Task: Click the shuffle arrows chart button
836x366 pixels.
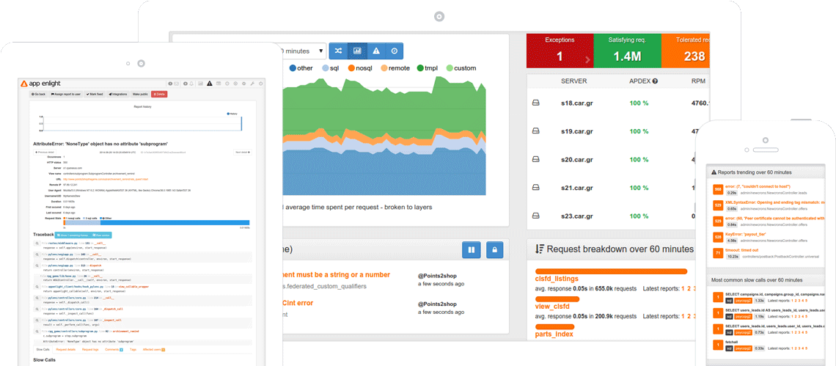Action: pyautogui.click(x=338, y=51)
